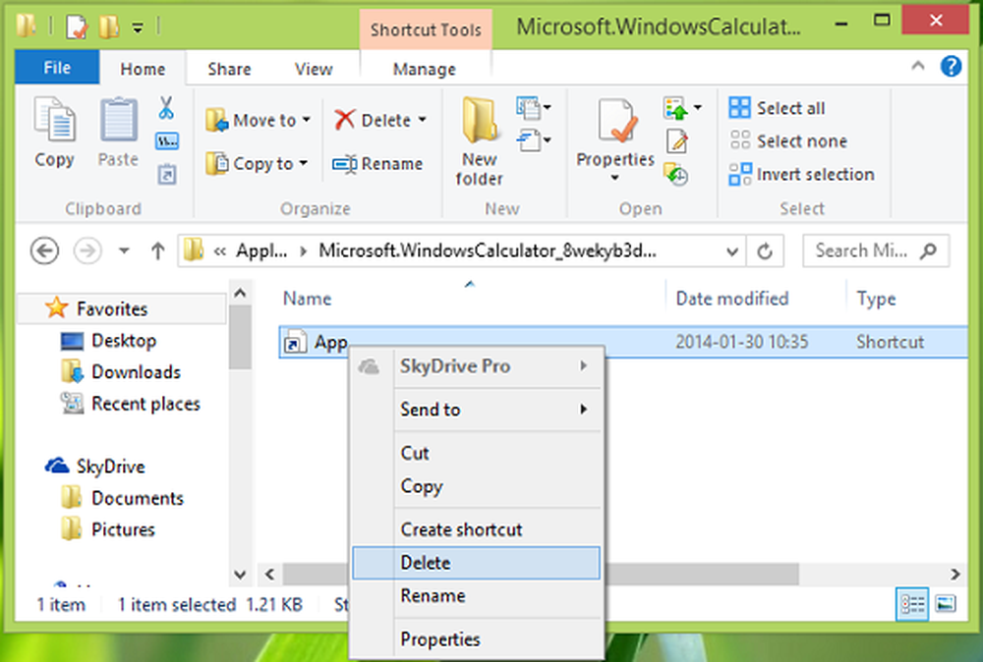Click the Paste shortcut icon in Clipboard group

167,174
